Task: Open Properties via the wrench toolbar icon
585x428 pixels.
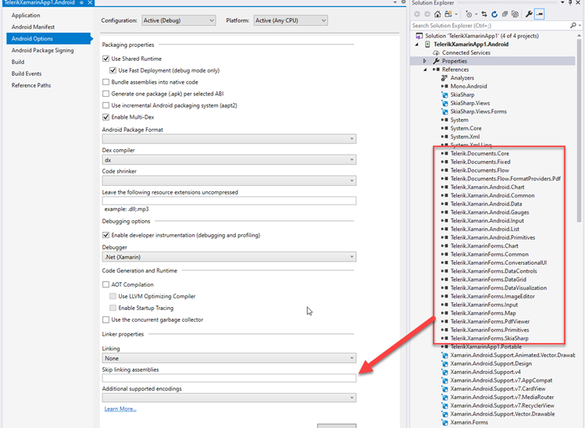Action: 529,14
